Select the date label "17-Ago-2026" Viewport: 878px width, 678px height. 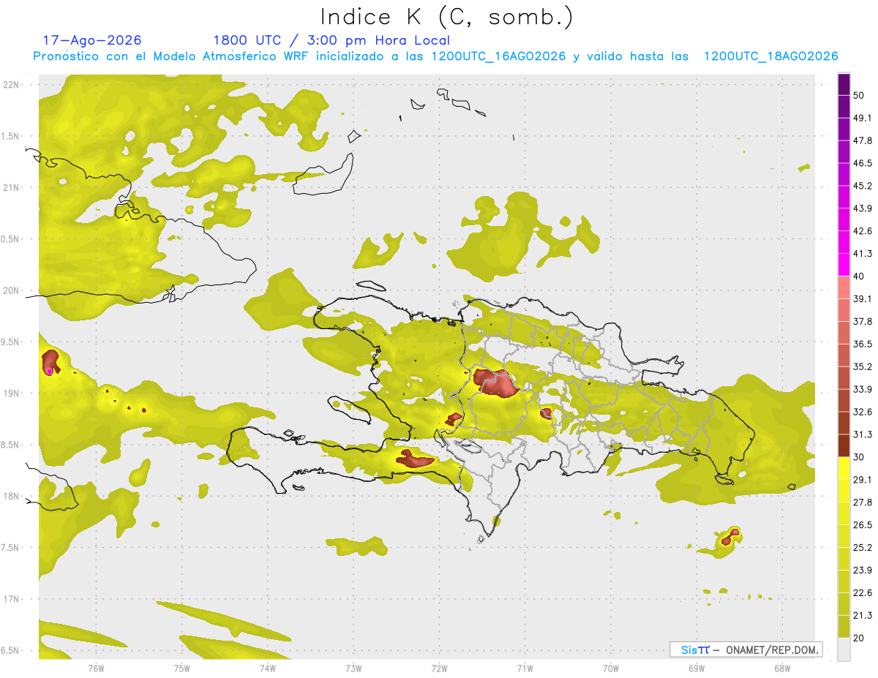tap(92, 40)
